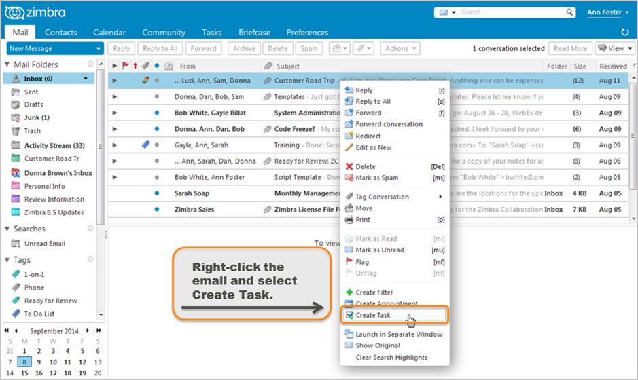Open the Zimbra 8.5 Updates folder
Image resolution: width=638 pixels, height=380 pixels.
click(54, 212)
